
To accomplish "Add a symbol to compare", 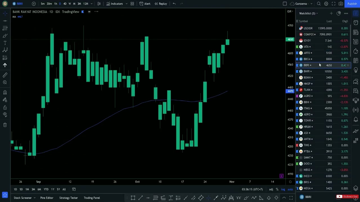I will pos(34,4).
